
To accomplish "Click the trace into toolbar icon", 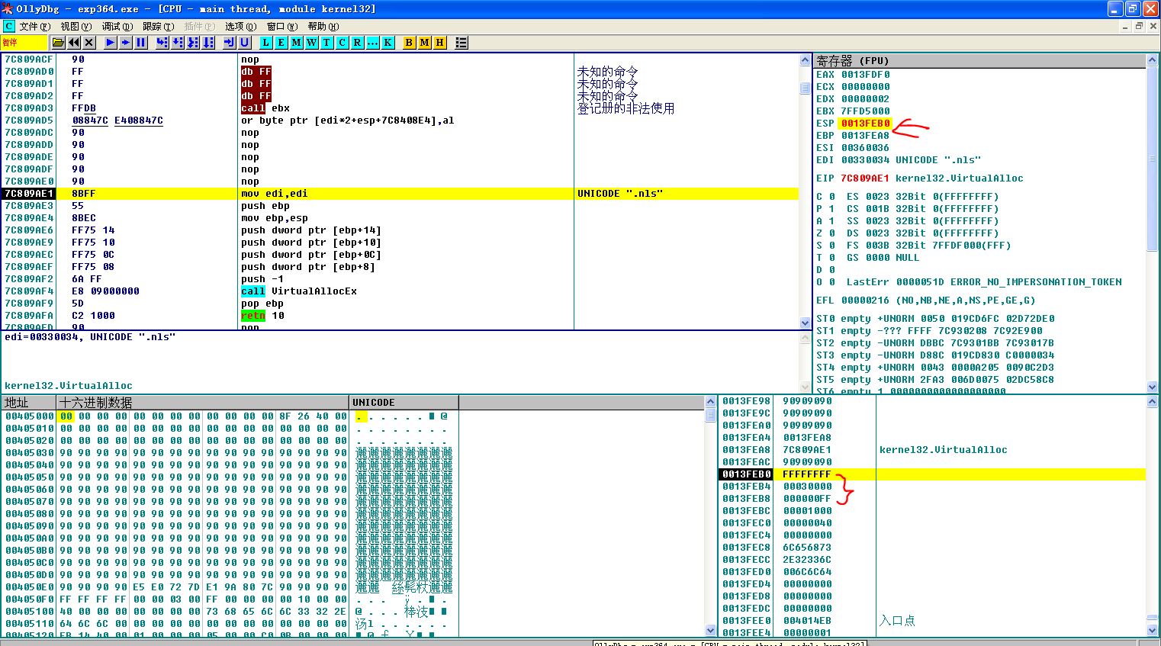I will coord(193,43).
